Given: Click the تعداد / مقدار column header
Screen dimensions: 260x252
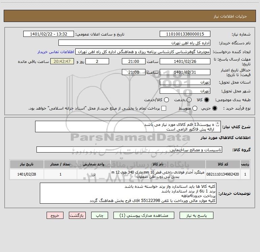Looking at the screenshot, I should 60,164.
